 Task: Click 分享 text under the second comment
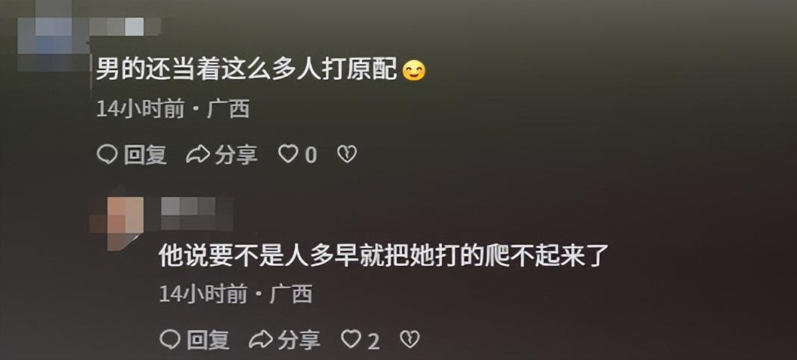tap(299, 340)
